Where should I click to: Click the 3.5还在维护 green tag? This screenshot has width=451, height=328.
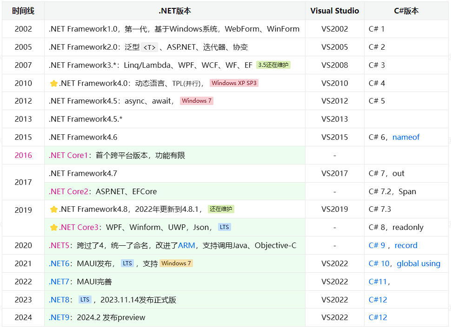(273, 65)
